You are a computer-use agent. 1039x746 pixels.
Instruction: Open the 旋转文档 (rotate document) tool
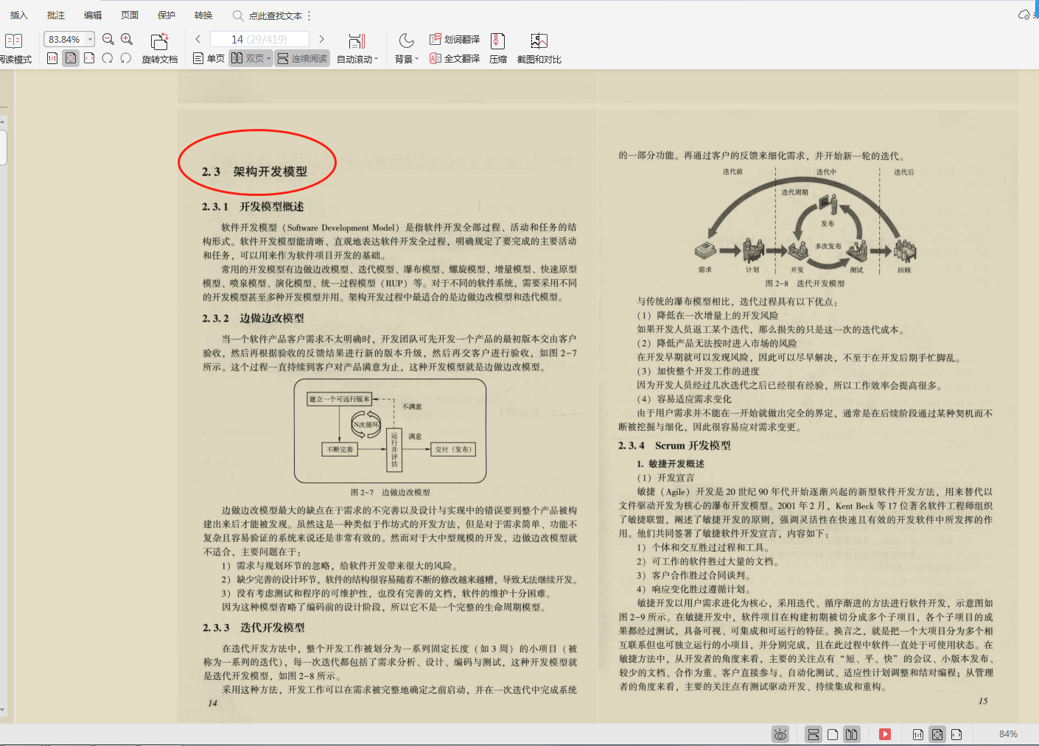click(159, 46)
